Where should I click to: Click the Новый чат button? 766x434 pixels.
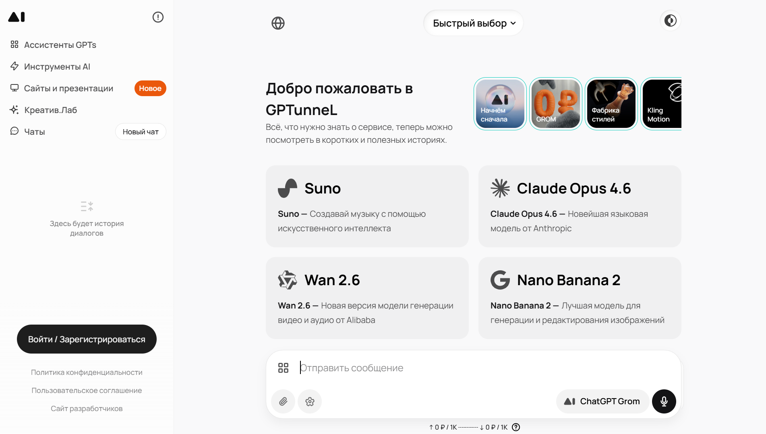pos(141,132)
